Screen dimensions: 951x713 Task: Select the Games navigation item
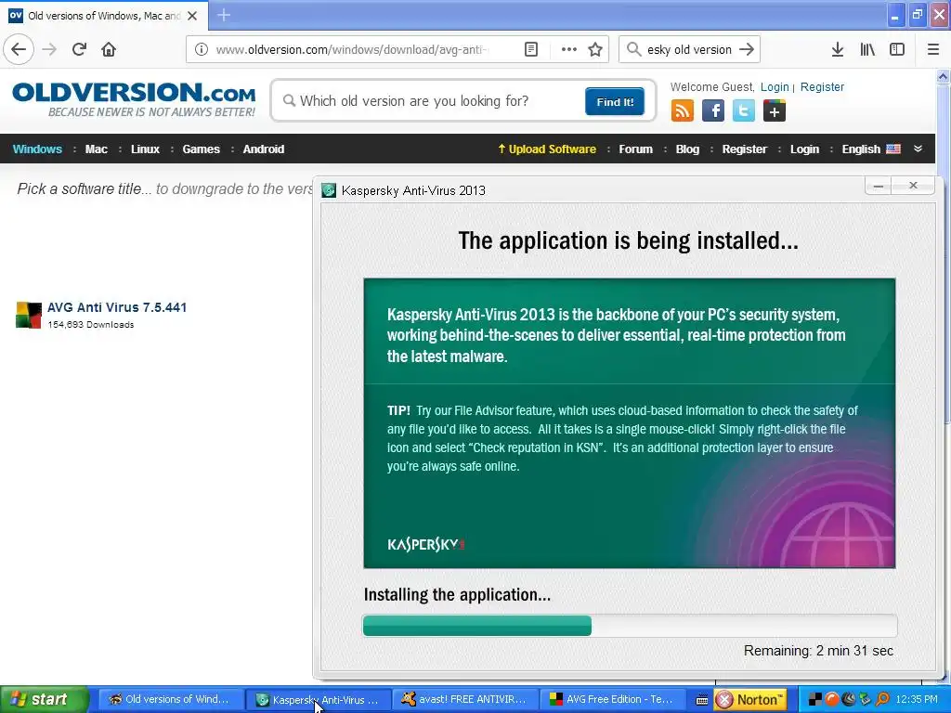(x=202, y=149)
